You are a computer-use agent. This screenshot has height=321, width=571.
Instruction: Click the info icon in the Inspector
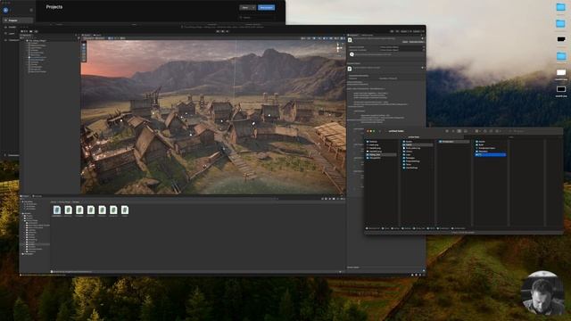click(352, 54)
